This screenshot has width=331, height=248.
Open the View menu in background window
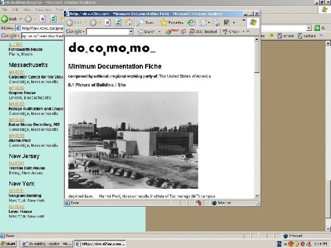pyautogui.click(x=27, y=9)
